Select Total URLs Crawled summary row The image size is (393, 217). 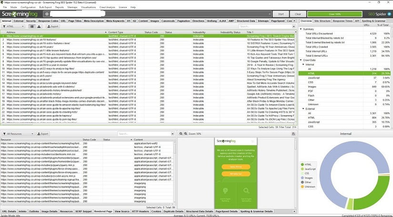tap(344, 47)
